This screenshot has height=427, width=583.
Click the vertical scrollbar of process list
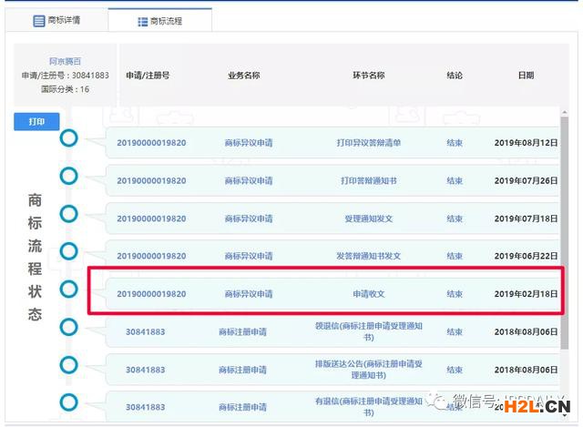pyautogui.click(x=564, y=228)
